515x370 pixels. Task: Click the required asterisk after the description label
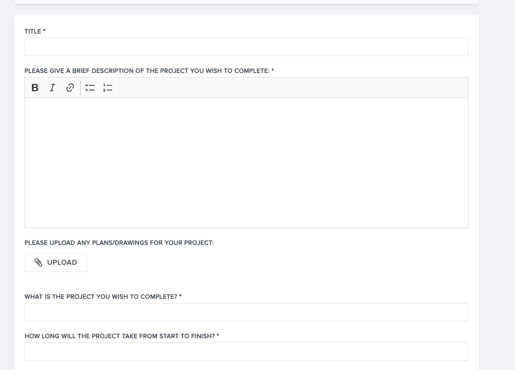coord(273,70)
